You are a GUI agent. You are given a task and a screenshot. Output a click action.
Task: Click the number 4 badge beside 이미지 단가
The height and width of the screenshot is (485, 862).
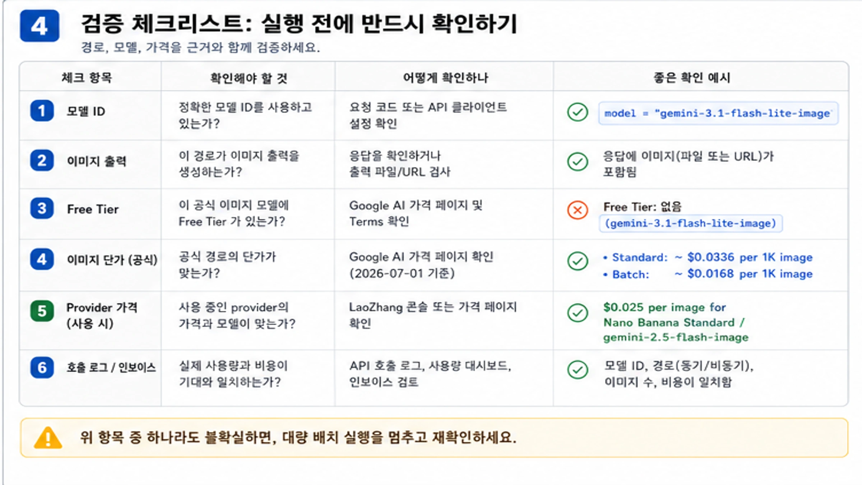click(x=42, y=259)
